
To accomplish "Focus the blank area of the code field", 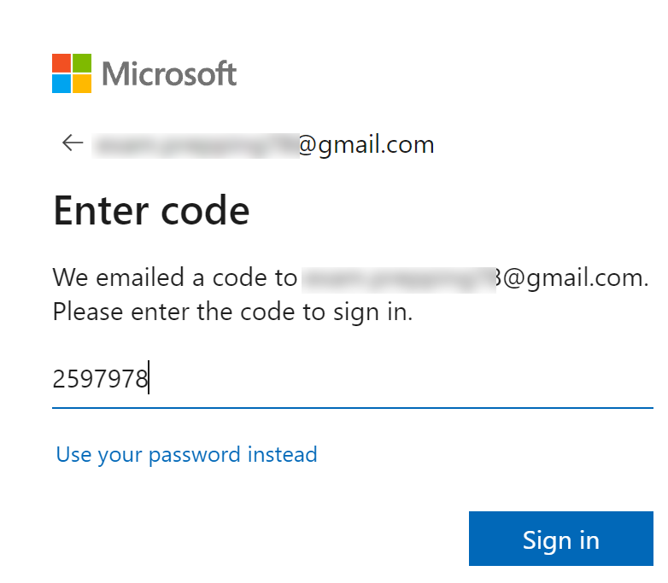I will pos(401,378).
